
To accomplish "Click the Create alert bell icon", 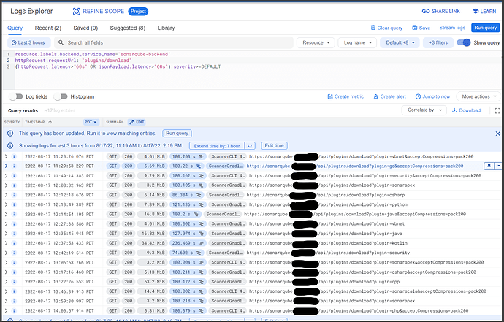I will click(375, 96).
